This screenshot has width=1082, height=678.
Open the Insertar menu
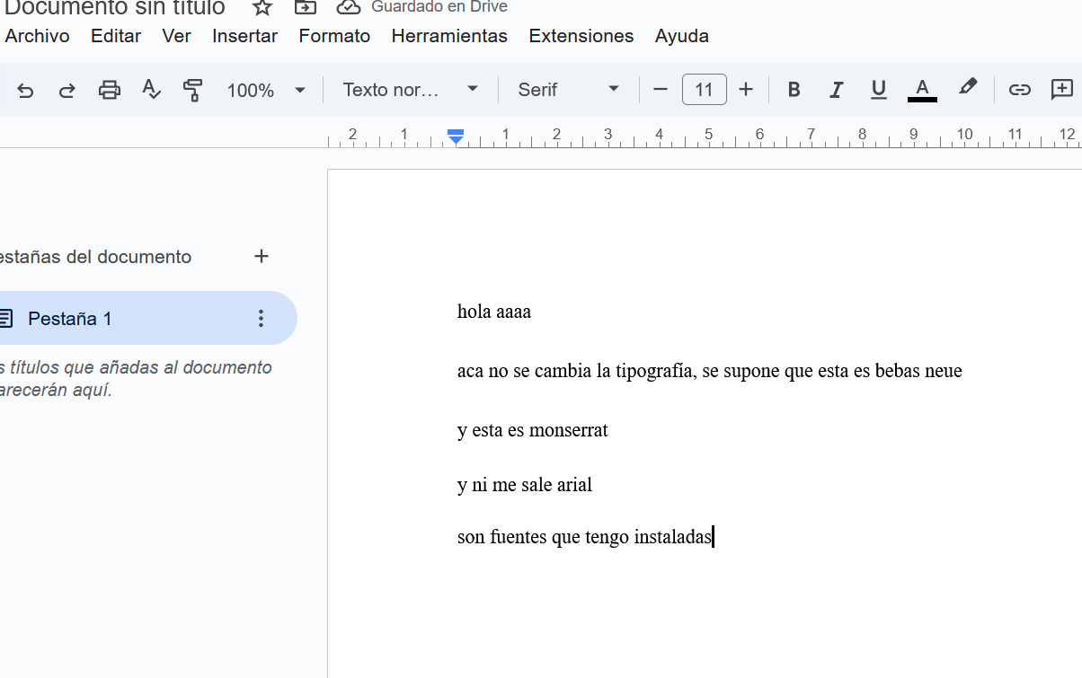click(244, 36)
